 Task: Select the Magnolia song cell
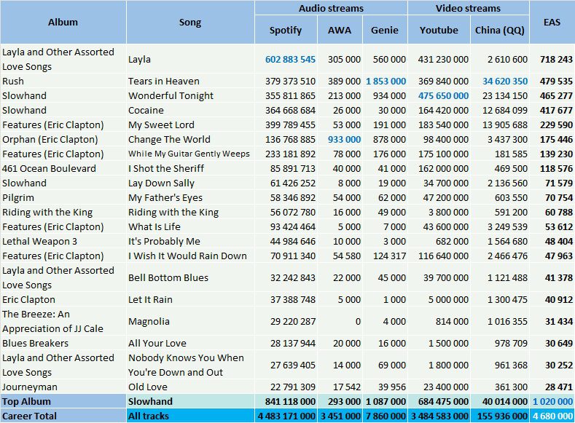[190, 322]
